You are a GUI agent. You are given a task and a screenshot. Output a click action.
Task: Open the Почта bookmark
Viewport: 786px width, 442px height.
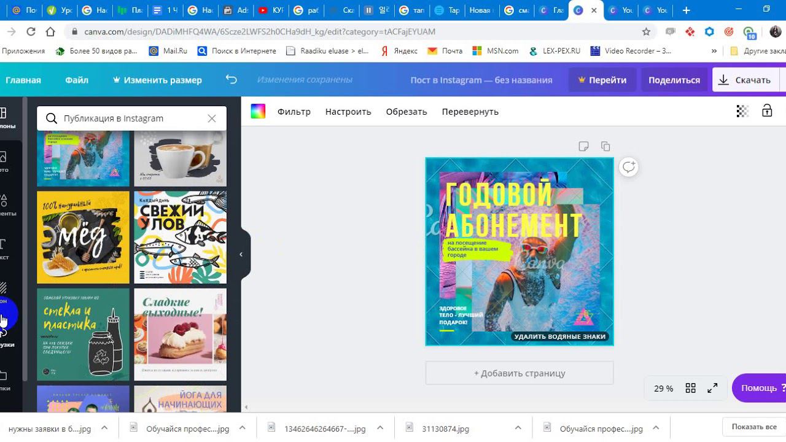(445, 51)
